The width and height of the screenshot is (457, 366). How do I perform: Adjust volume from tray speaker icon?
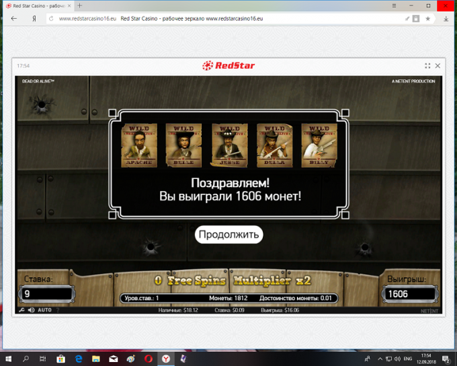pos(397,359)
